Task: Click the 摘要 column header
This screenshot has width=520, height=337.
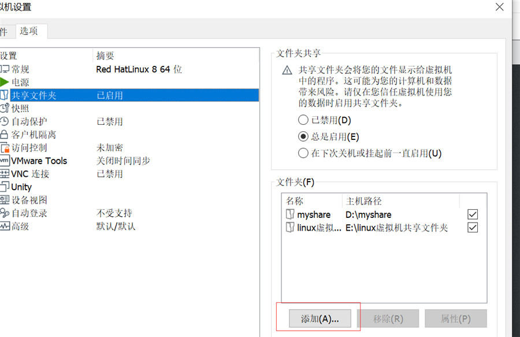Action: point(176,55)
